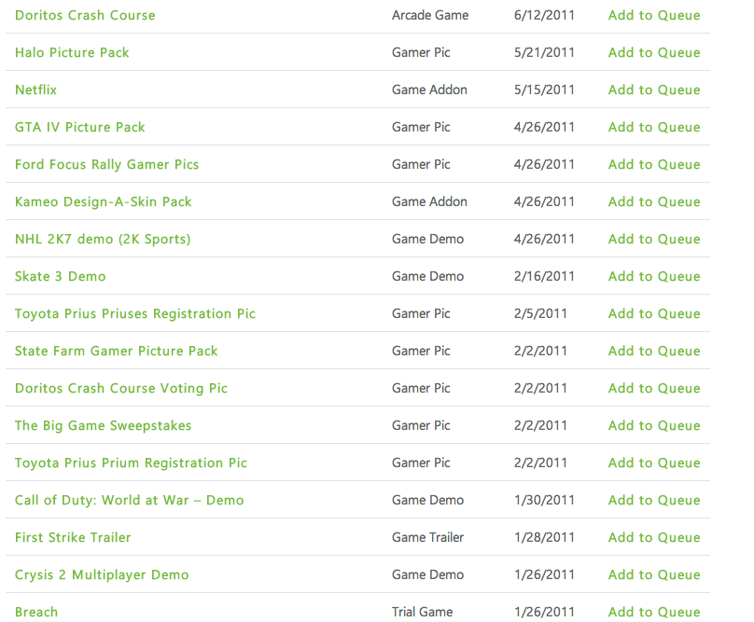Open the Halo Picture Pack link
This screenshot has height=622, width=754.
(x=72, y=52)
